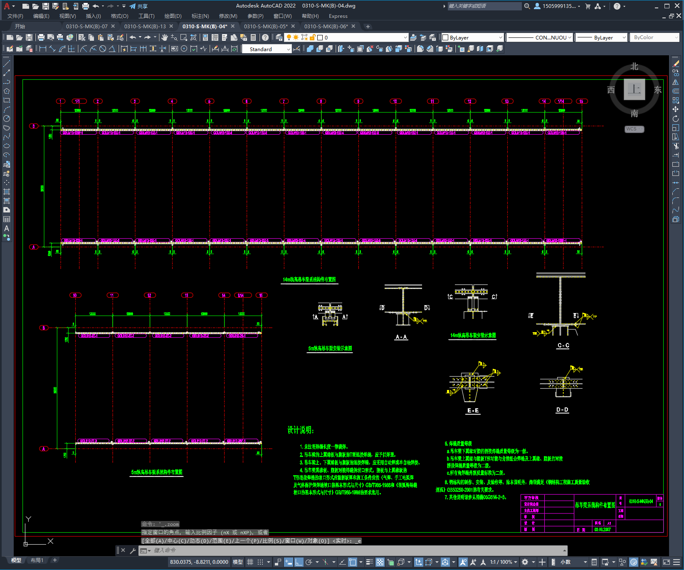Click the Plot (print) icon in standard toolbar

tap(41, 37)
